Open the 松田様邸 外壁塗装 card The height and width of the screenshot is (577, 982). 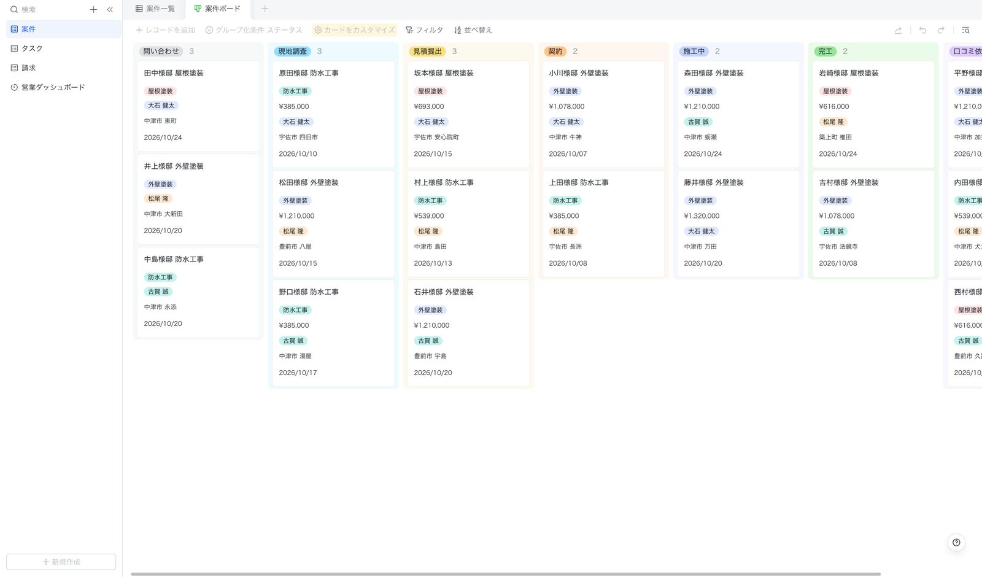(333, 224)
